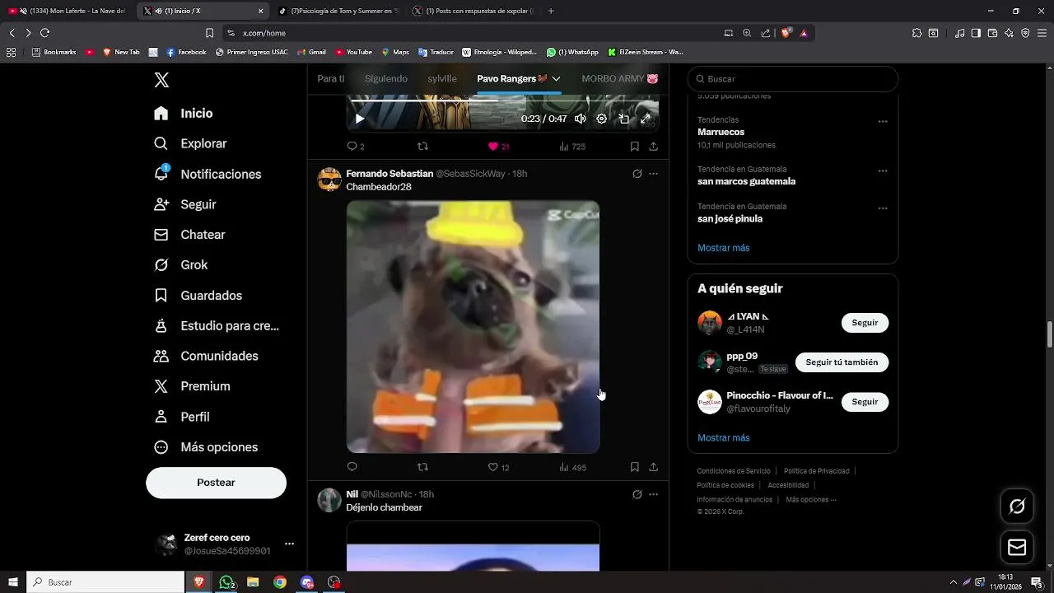Go to Inicio in the sidebar
The height and width of the screenshot is (593, 1054).
(184, 114)
